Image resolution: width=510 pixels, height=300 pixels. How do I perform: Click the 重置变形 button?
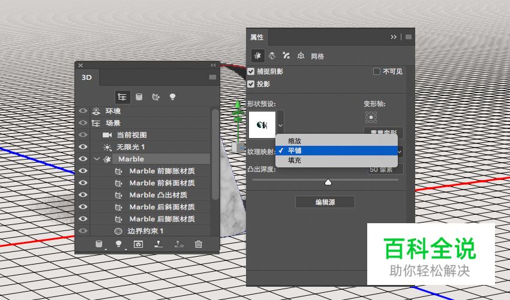click(383, 133)
